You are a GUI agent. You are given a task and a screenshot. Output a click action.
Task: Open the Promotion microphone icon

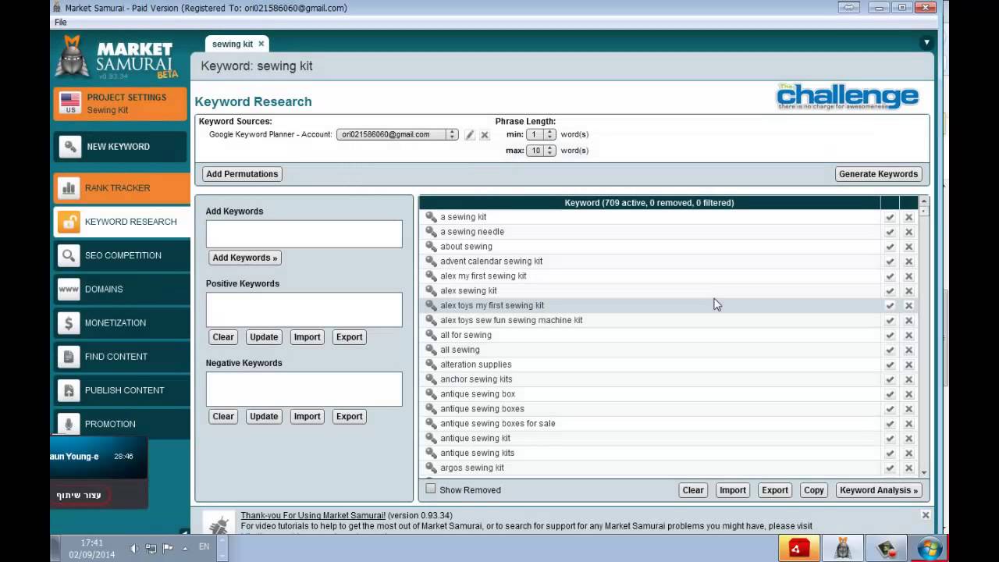(x=69, y=424)
